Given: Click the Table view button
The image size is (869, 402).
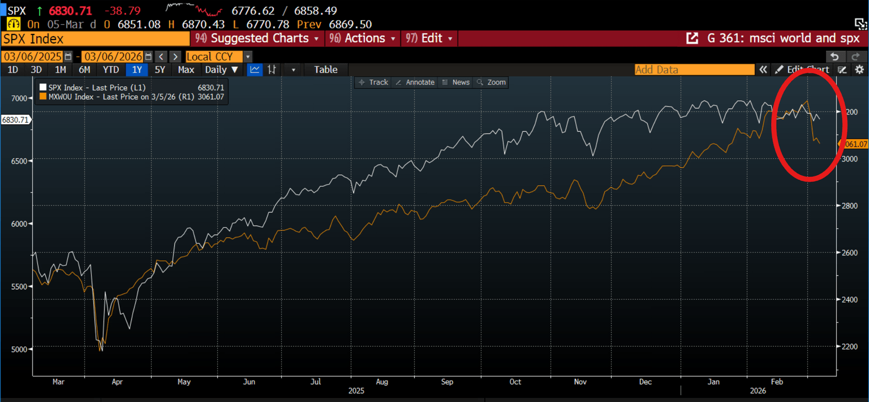Looking at the screenshot, I should point(325,70).
